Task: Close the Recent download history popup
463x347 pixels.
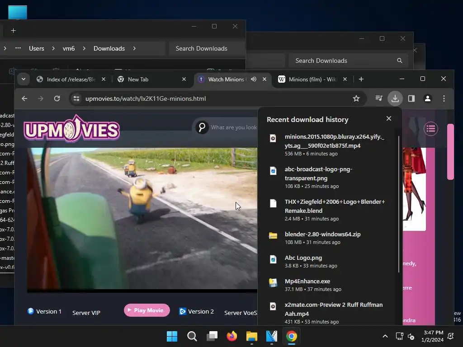Action: [x=388, y=119]
